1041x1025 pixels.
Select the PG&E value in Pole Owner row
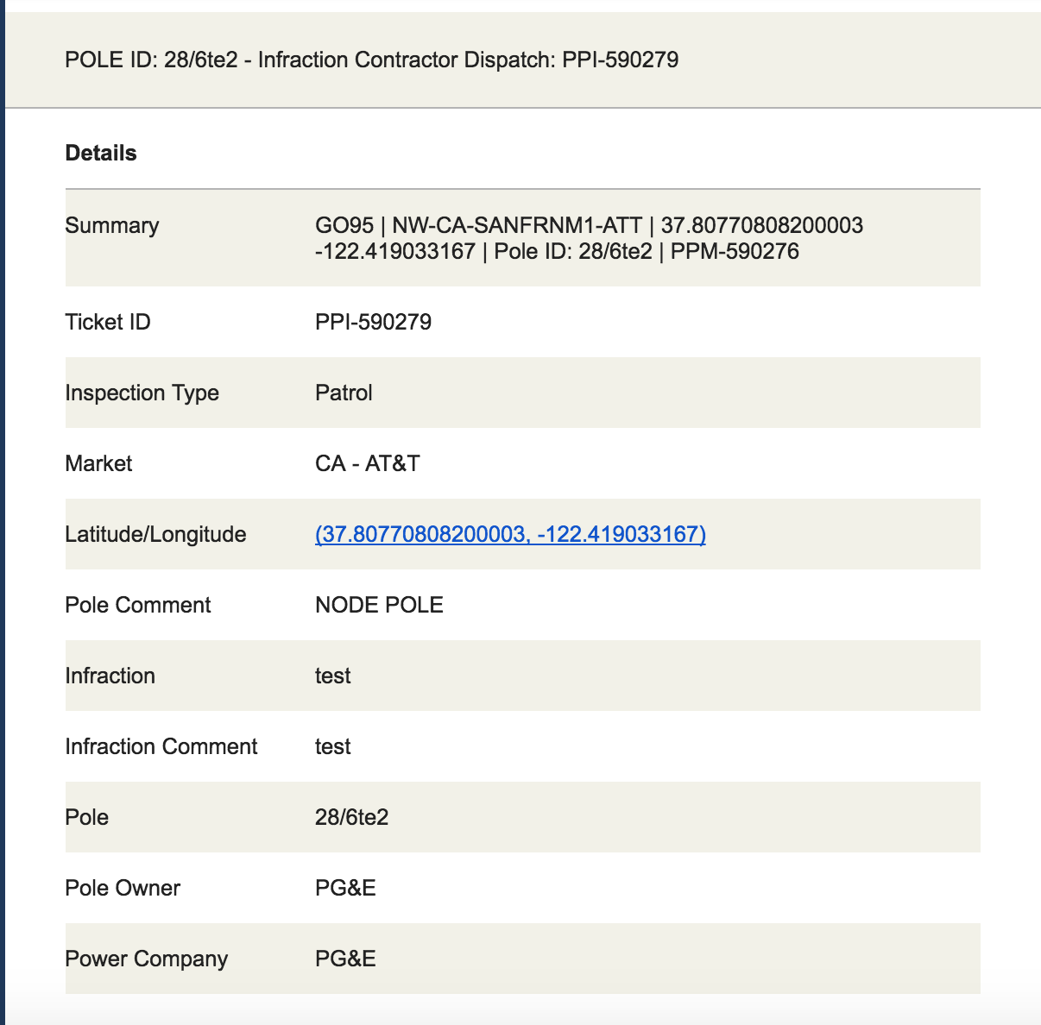[345, 889]
